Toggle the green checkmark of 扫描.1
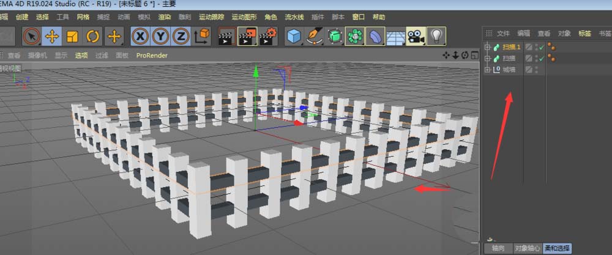The image size is (612, 255). 542,47
